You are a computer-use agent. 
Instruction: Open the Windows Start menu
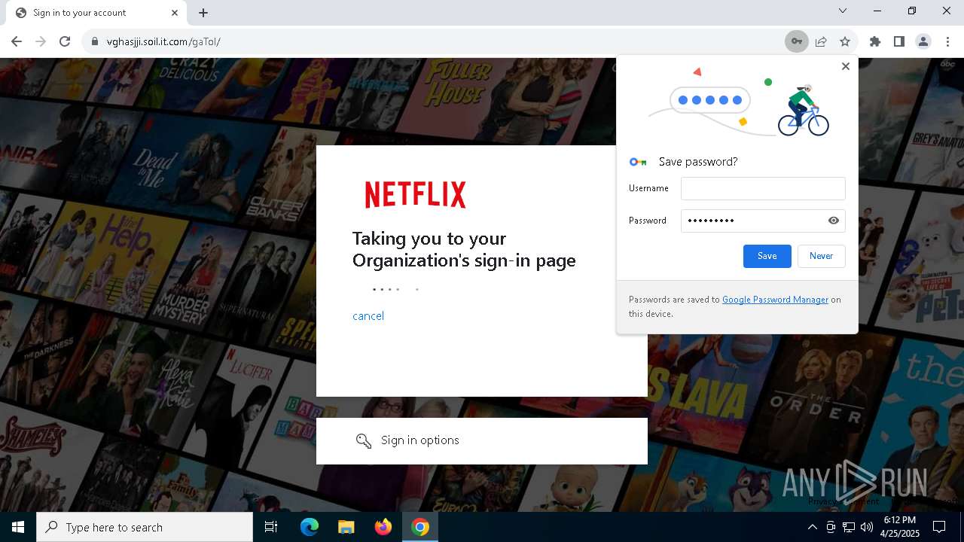18,527
